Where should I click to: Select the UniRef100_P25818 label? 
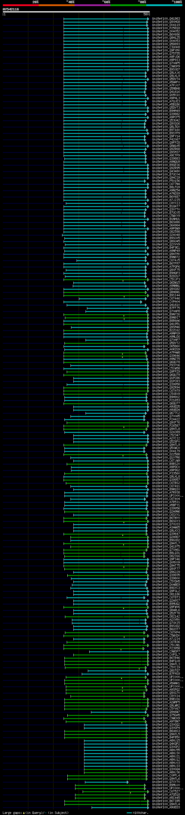[x=166, y=28]
